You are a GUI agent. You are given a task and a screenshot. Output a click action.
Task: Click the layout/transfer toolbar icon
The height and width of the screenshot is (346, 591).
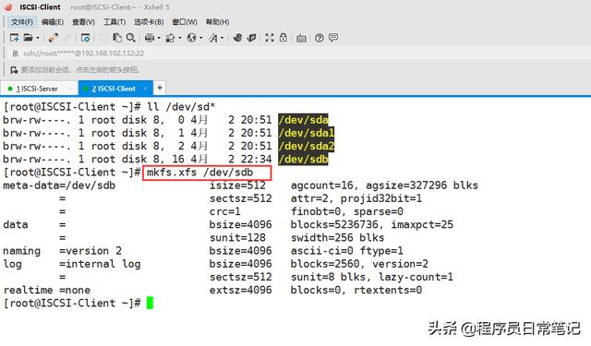(x=170, y=38)
